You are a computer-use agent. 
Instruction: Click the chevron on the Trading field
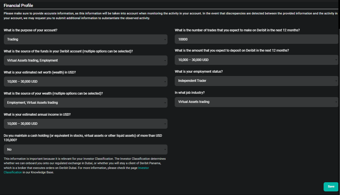click(164, 39)
